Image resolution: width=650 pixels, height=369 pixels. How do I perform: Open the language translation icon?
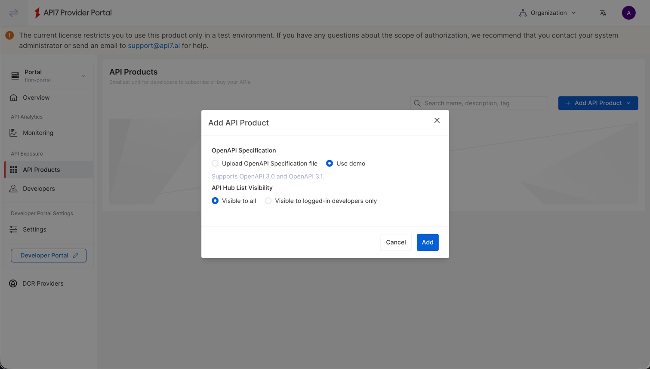(603, 12)
